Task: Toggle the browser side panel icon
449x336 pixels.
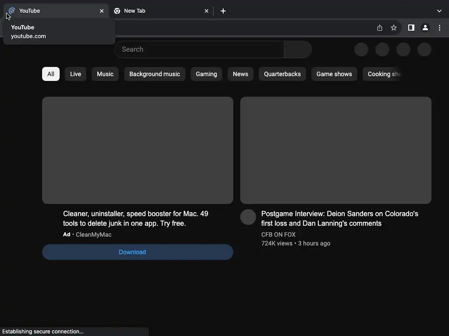Action: pos(411,28)
